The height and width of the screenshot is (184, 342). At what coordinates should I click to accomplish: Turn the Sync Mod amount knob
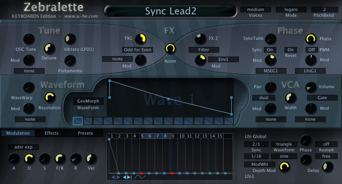271,60
